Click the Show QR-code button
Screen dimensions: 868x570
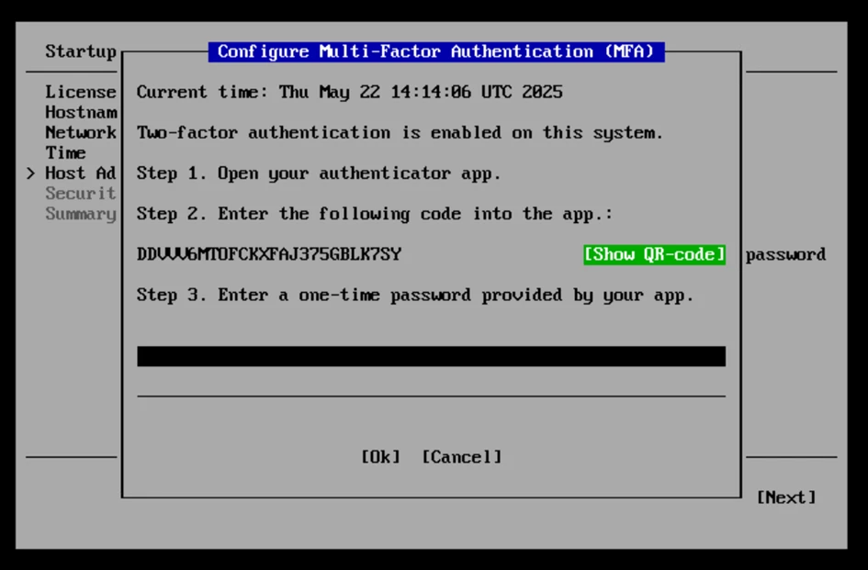pos(654,254)
